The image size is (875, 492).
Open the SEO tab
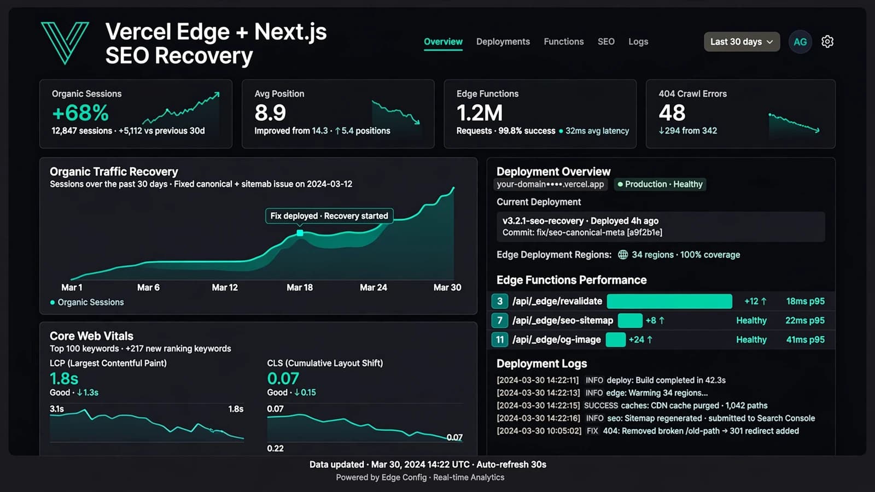pyautogui.click(x=606, y=42)
